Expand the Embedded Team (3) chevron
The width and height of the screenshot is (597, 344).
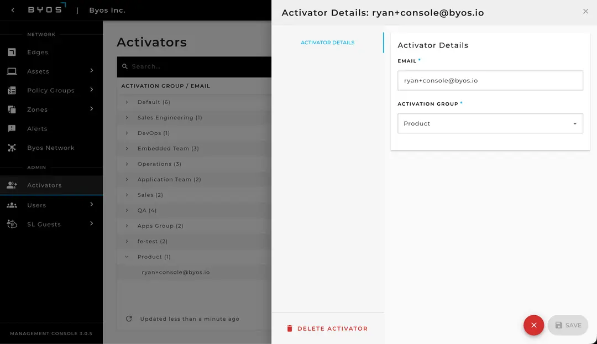click(127, 149)
